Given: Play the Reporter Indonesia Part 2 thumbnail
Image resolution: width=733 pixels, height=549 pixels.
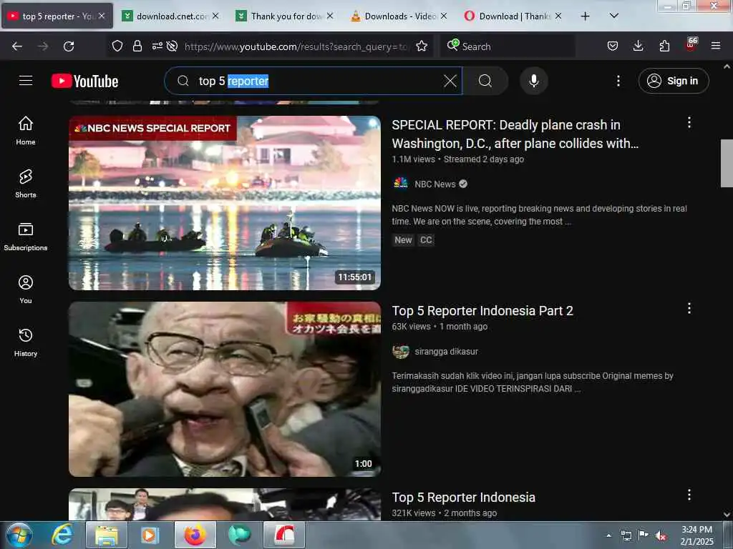Looking at the screenshot, I should pos(224,389).
